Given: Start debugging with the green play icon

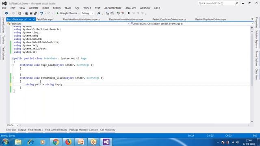Looking at the screenshot, I should coord(58,13).
